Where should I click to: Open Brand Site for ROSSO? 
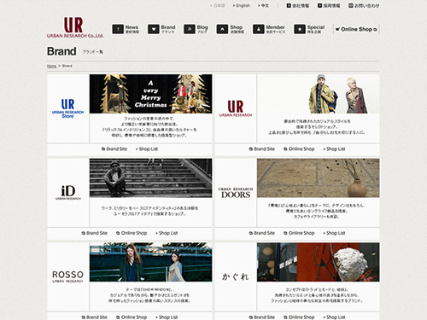coord(95,317)
